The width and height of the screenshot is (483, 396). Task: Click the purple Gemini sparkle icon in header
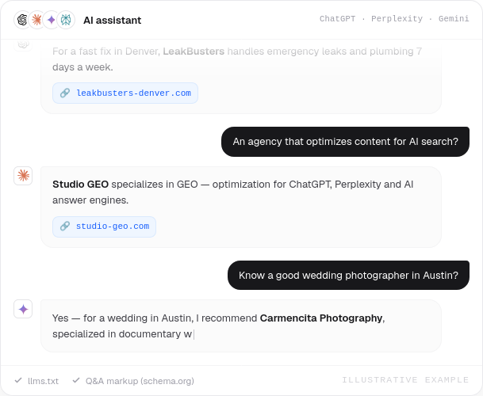point(51,20)
